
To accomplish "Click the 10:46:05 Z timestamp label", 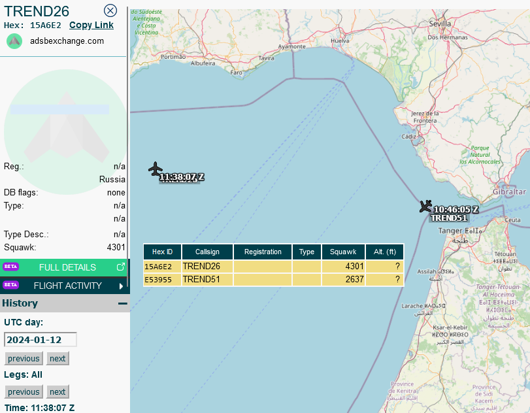I will coord(456,210).
